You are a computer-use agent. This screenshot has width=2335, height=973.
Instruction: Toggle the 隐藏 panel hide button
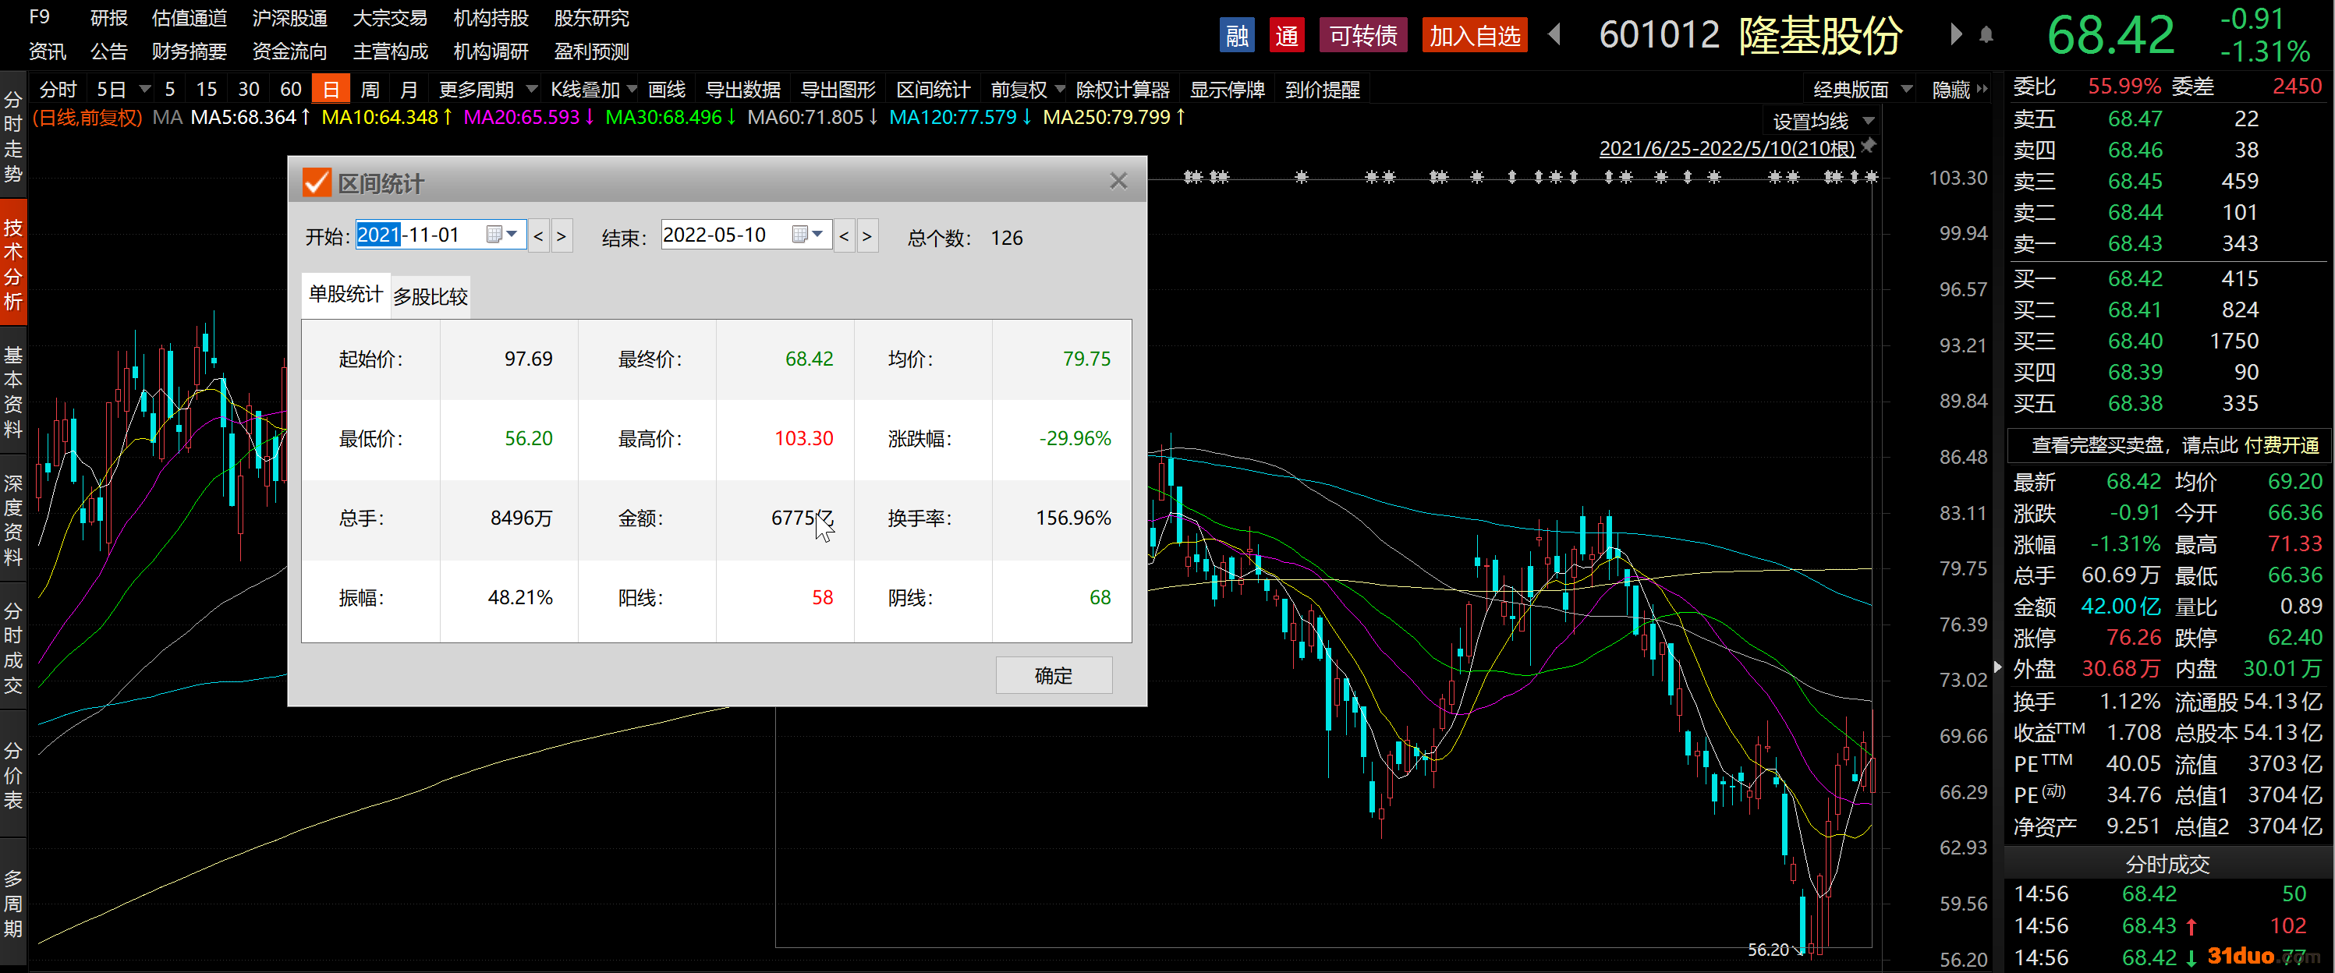[1958, 90]
